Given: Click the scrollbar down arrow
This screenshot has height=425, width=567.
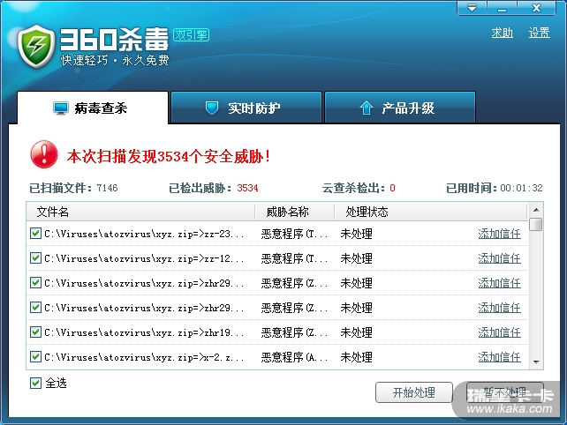Looking at the screenshot, I should (536, 362).
